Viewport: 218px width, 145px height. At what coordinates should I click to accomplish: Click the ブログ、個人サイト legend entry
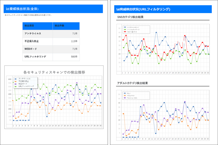(x=130, y=32)
